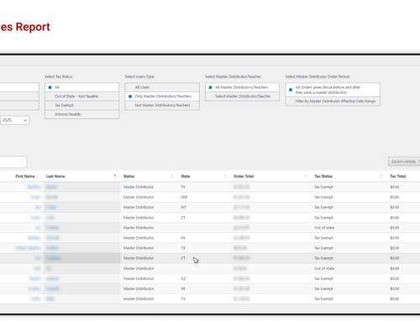Open the 2025 year dropdown

point(14,120)
